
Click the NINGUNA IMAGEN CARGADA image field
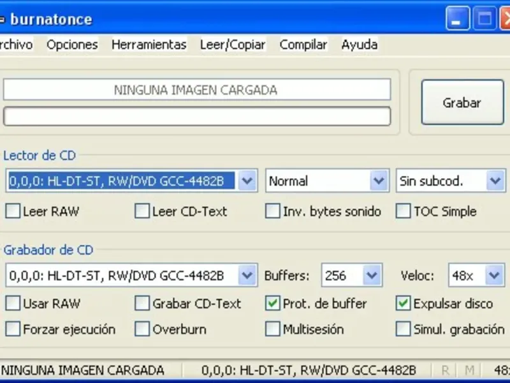(197, 89)
